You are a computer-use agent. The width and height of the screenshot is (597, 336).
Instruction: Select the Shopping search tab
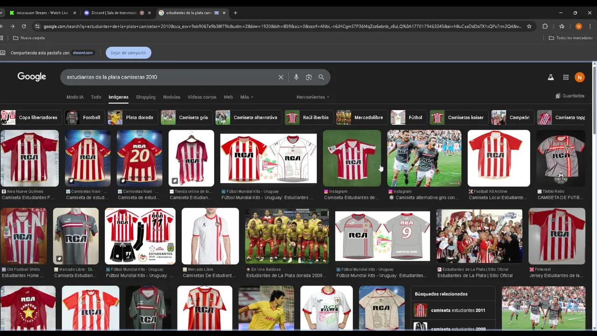[146, 97]
